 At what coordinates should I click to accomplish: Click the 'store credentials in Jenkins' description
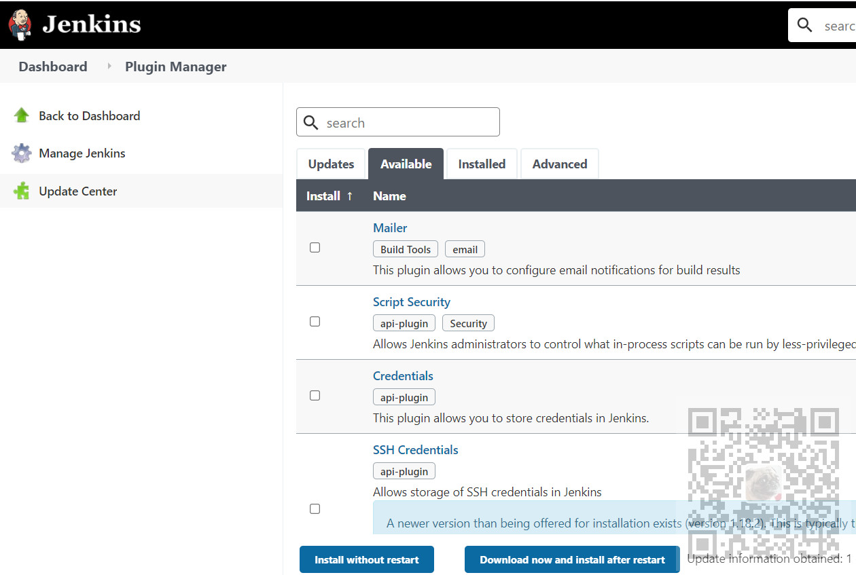(x=511, y=418)
